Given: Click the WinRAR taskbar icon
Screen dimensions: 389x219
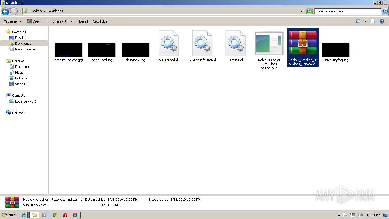Looking at the screenshot, I should coord(75,215).
